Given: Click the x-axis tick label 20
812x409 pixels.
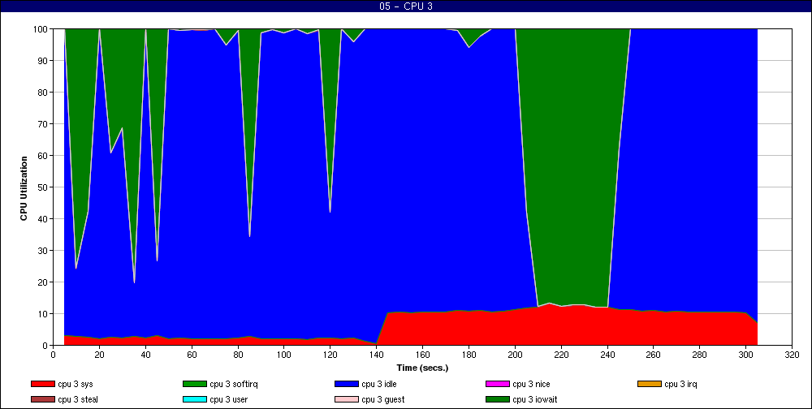Looking at the screenshot, I should 99,355.
